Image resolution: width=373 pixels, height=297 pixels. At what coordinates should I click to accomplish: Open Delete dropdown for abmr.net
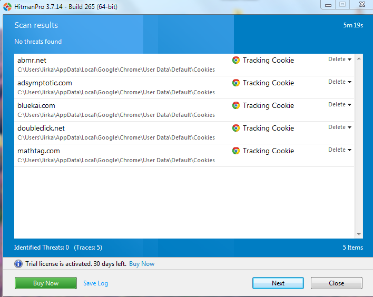[340, 59]
